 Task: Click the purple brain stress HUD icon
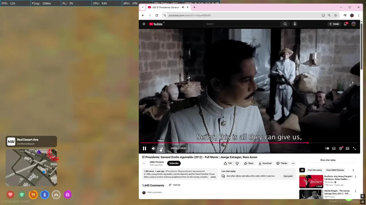[67, 195]
